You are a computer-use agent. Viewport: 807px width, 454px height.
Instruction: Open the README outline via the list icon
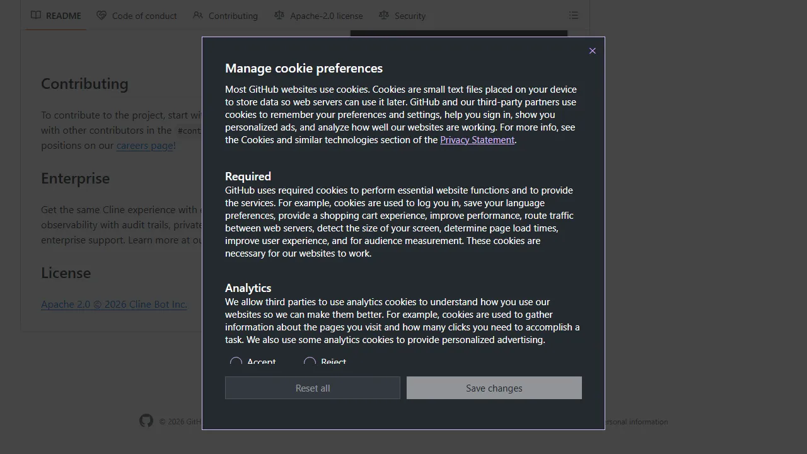pyautogui.click(x=574, y=15)
